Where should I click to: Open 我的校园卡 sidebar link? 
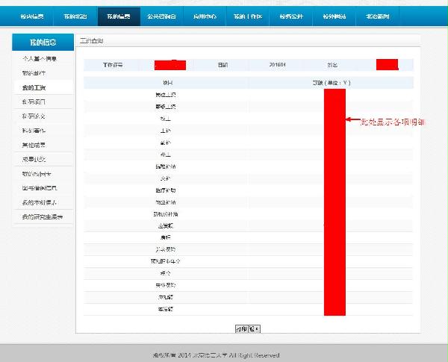36,174
